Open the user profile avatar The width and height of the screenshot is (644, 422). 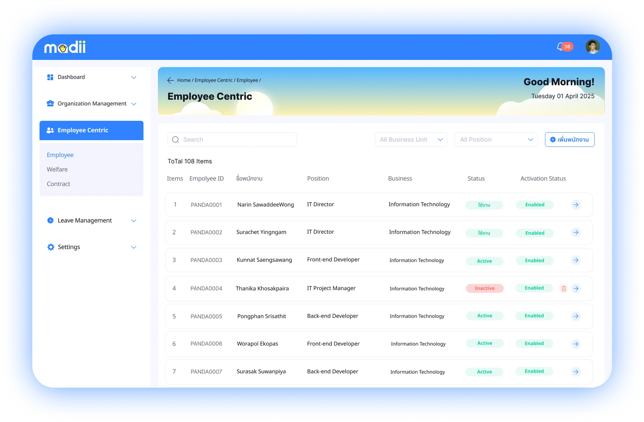click(592, 47)
